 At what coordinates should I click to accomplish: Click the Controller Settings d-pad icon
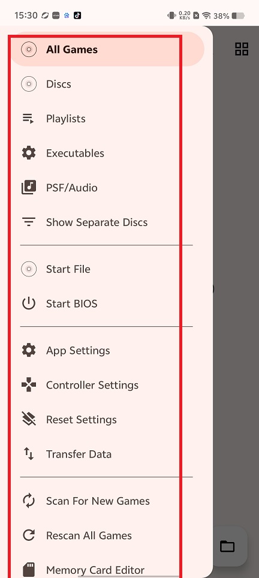[29, 385]
